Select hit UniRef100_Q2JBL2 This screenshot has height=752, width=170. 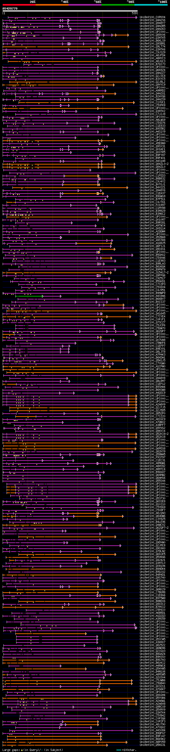[152, 82]
